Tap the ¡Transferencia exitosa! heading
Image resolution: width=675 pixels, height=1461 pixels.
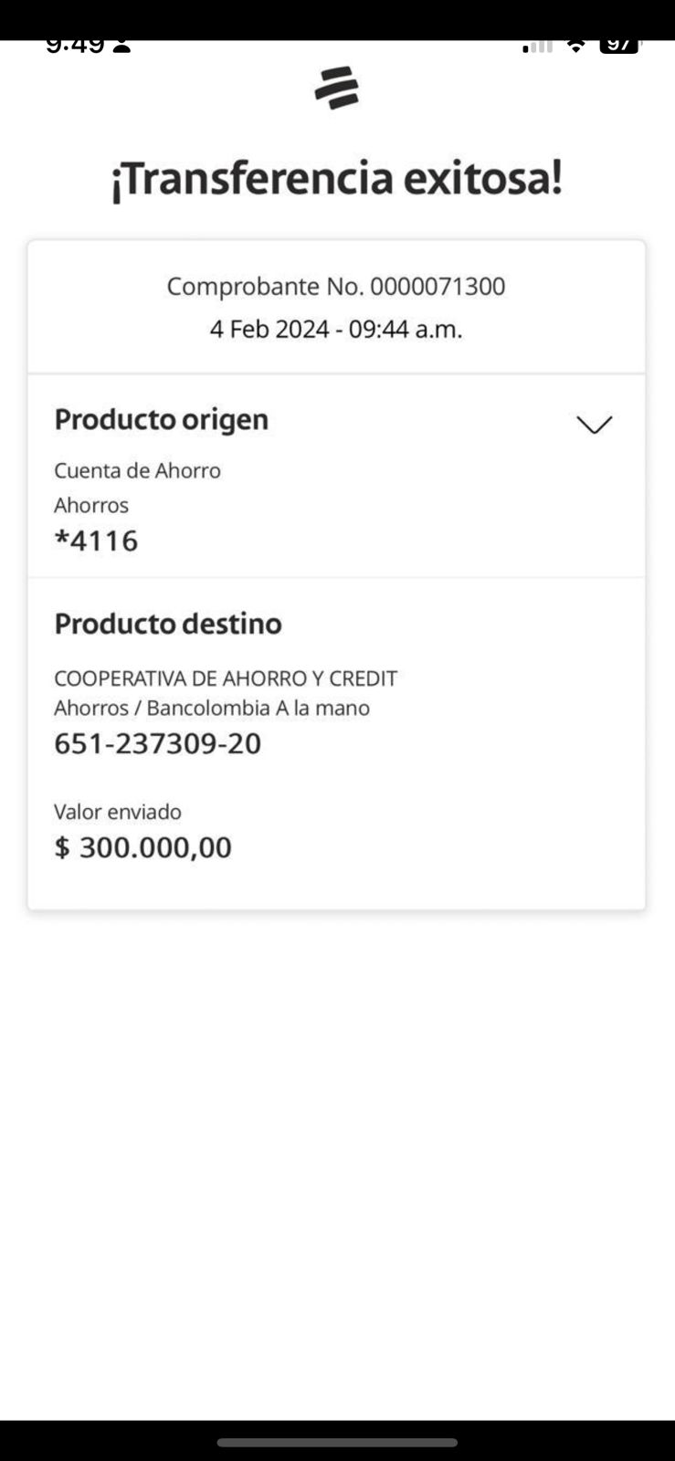[336, 178]
